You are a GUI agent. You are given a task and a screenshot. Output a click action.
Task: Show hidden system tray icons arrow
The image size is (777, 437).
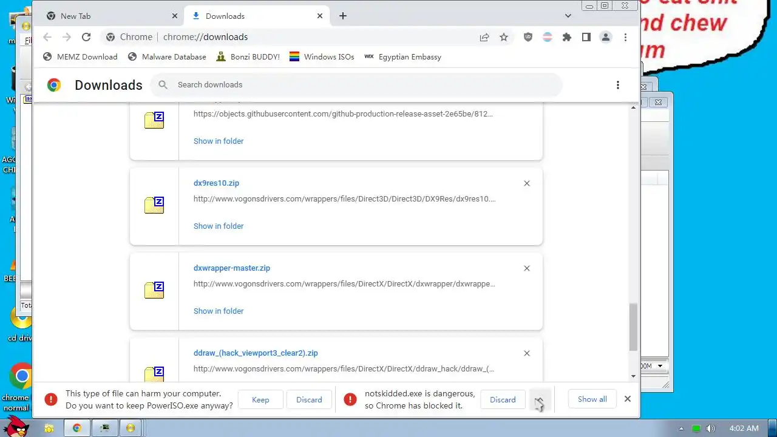click(682, 429)
